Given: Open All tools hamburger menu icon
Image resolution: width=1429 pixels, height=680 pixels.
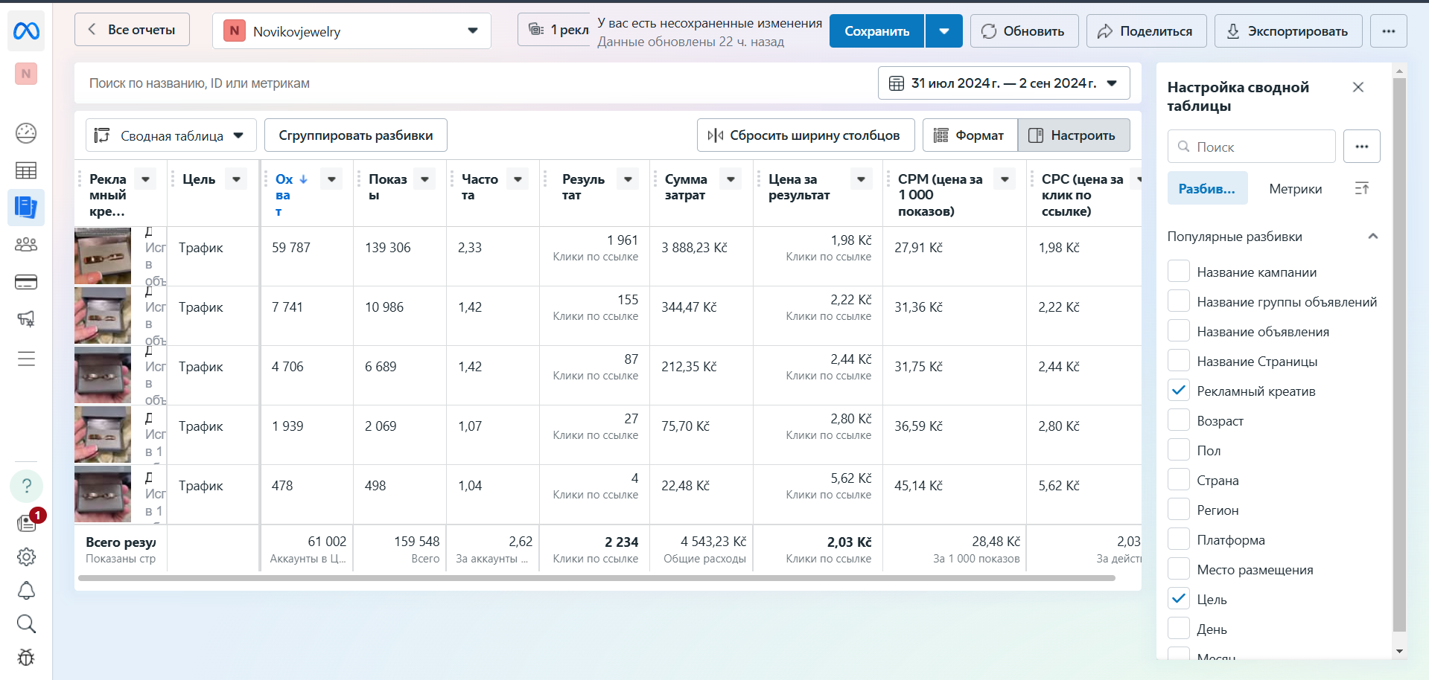Looking at the screenshot, I should (x=26, y=359).
